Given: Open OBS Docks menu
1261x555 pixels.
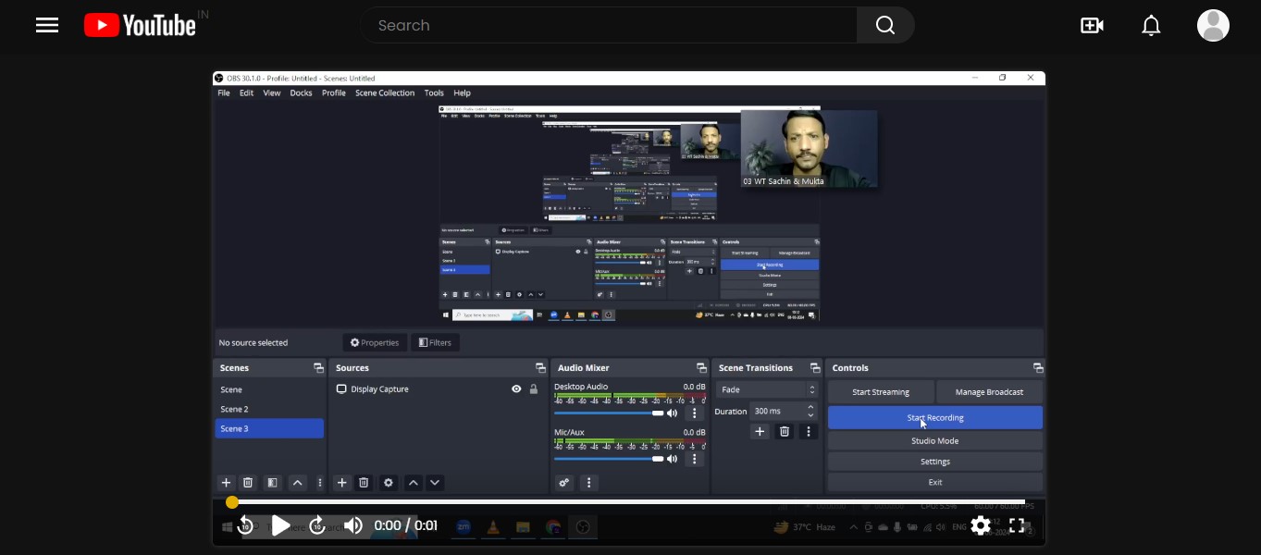Looking at the screenshot, I should tap(301, 92).
